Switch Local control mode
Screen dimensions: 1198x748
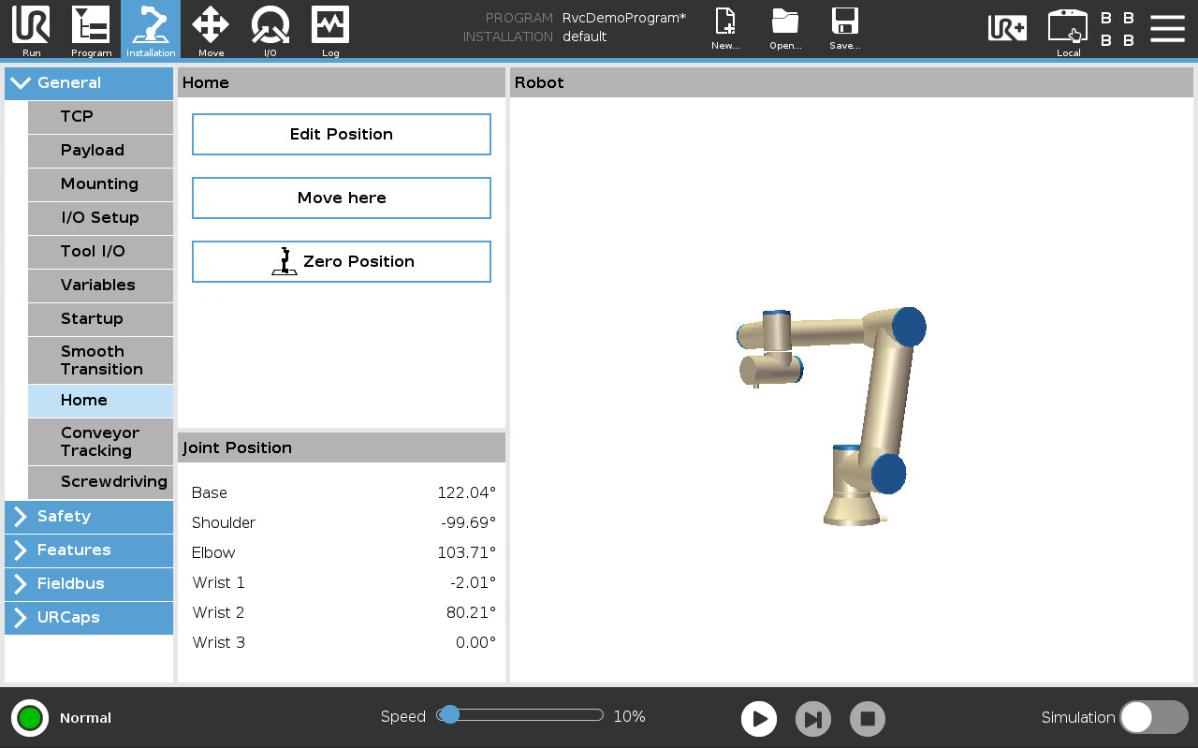tap(1068, 29)
